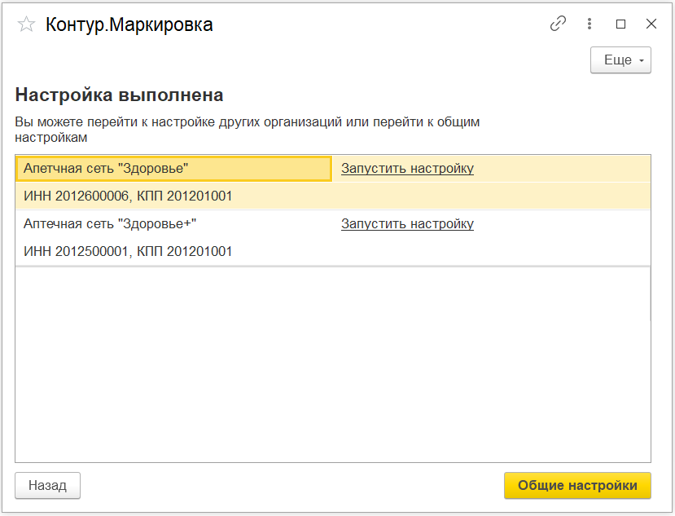
Task: Click the Настройка выполнена heading
Action: click(x=119, y=95)
